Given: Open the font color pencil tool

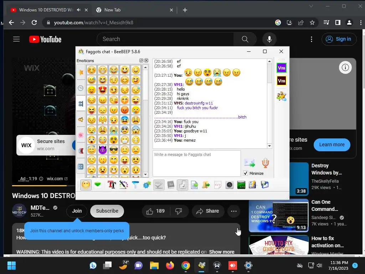Looking at the screenshot, I should click(124, 185).
